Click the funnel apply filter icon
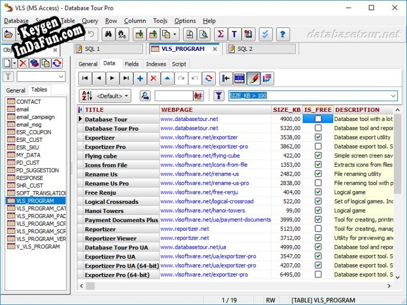The width and height of the screenshot is (407, 305). [x=219, y=96]
